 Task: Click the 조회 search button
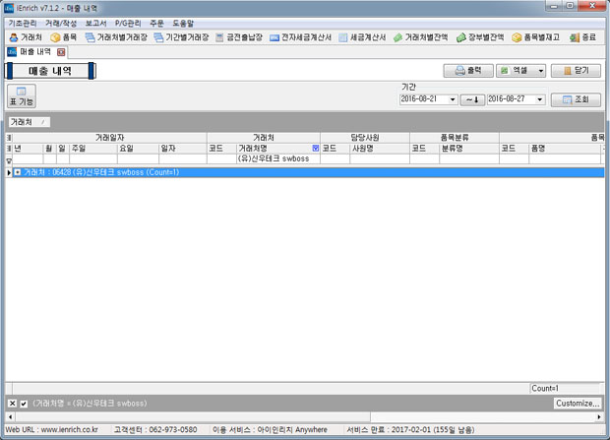576,99
